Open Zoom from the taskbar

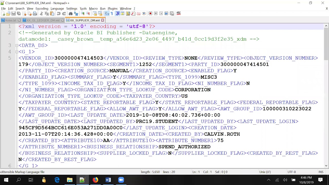point(121,180)
